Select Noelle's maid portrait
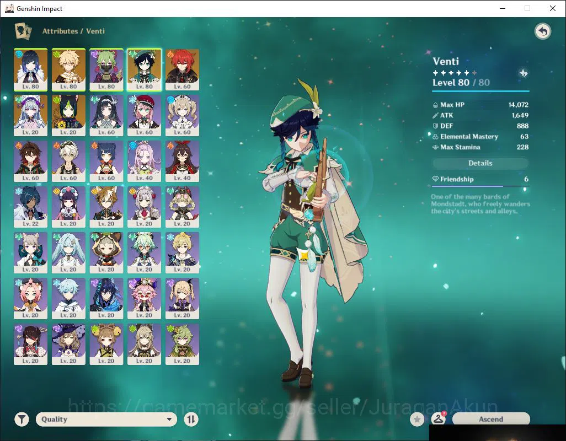 tap(145, 207)
